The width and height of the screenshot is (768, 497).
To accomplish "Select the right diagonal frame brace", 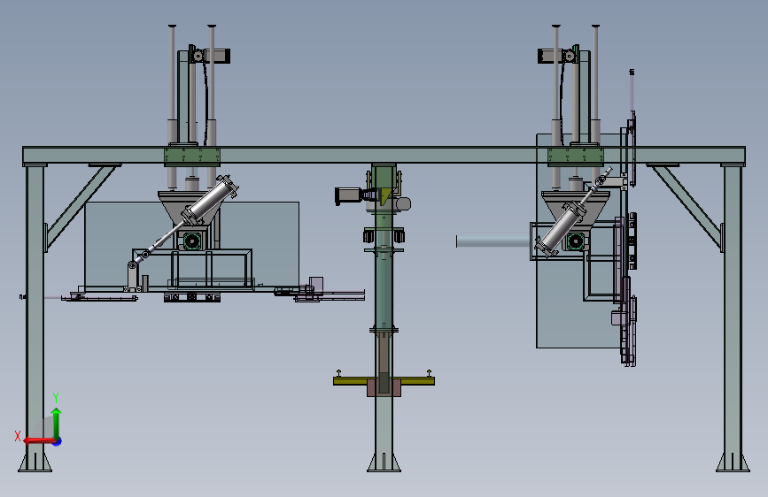I will pyautogui.click(x=687, y=206).
